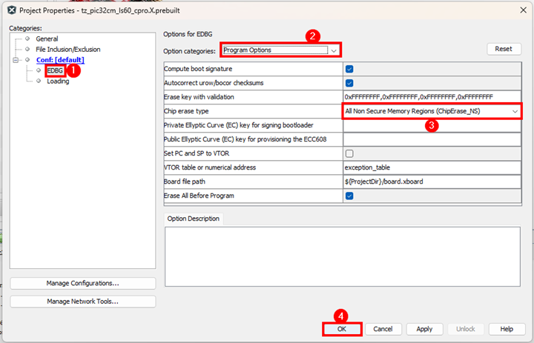Viewport: 534px width, 343px height.
Task: Click Manage Network Tools button
Action: coord(83,302)
